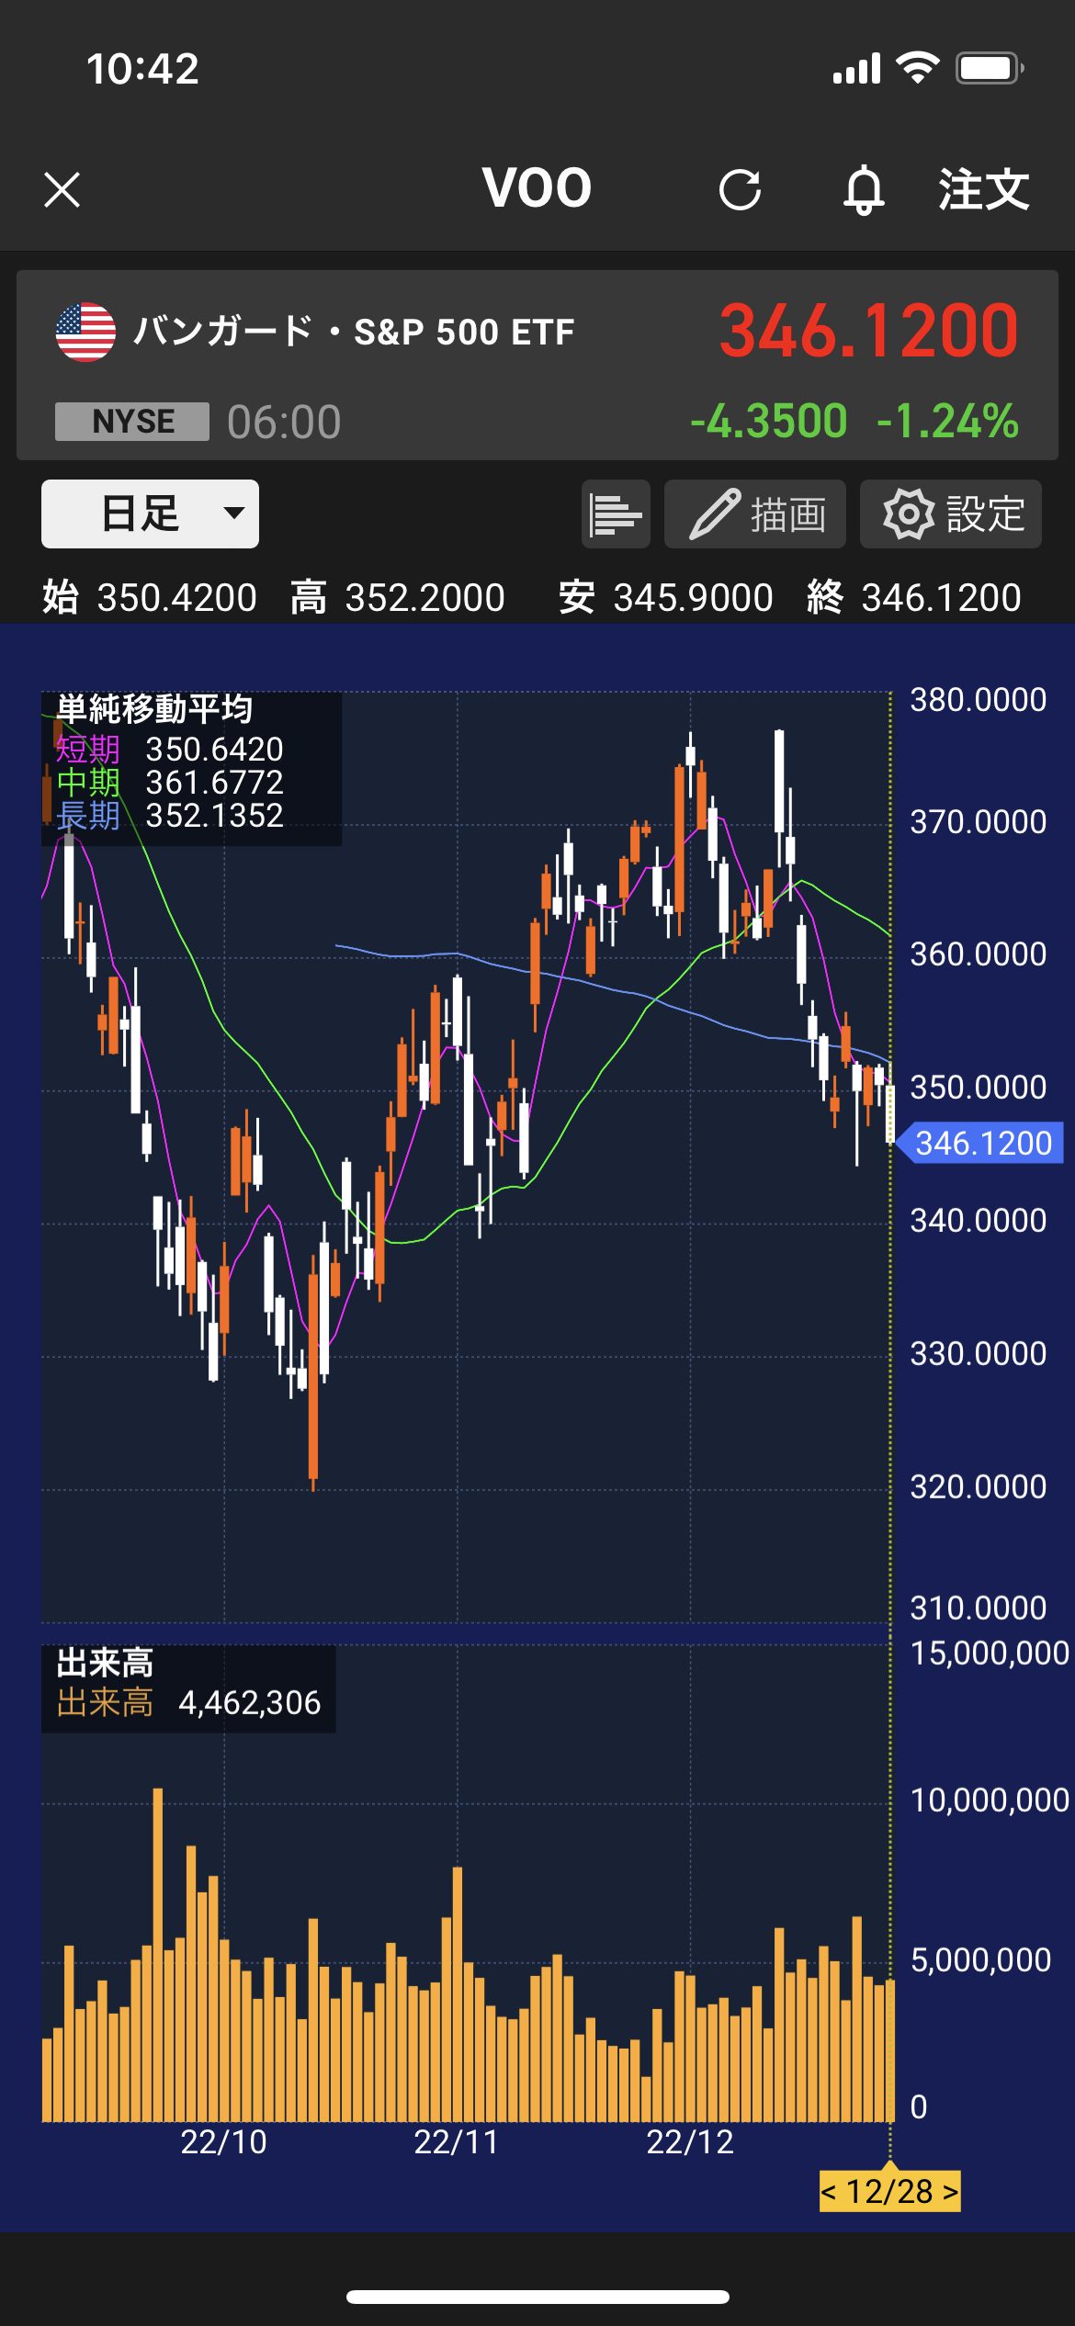Toggle the price-by-volume bars icon
The width and height of the screenshot is (1075, 2326).
[x=616, y=514]
